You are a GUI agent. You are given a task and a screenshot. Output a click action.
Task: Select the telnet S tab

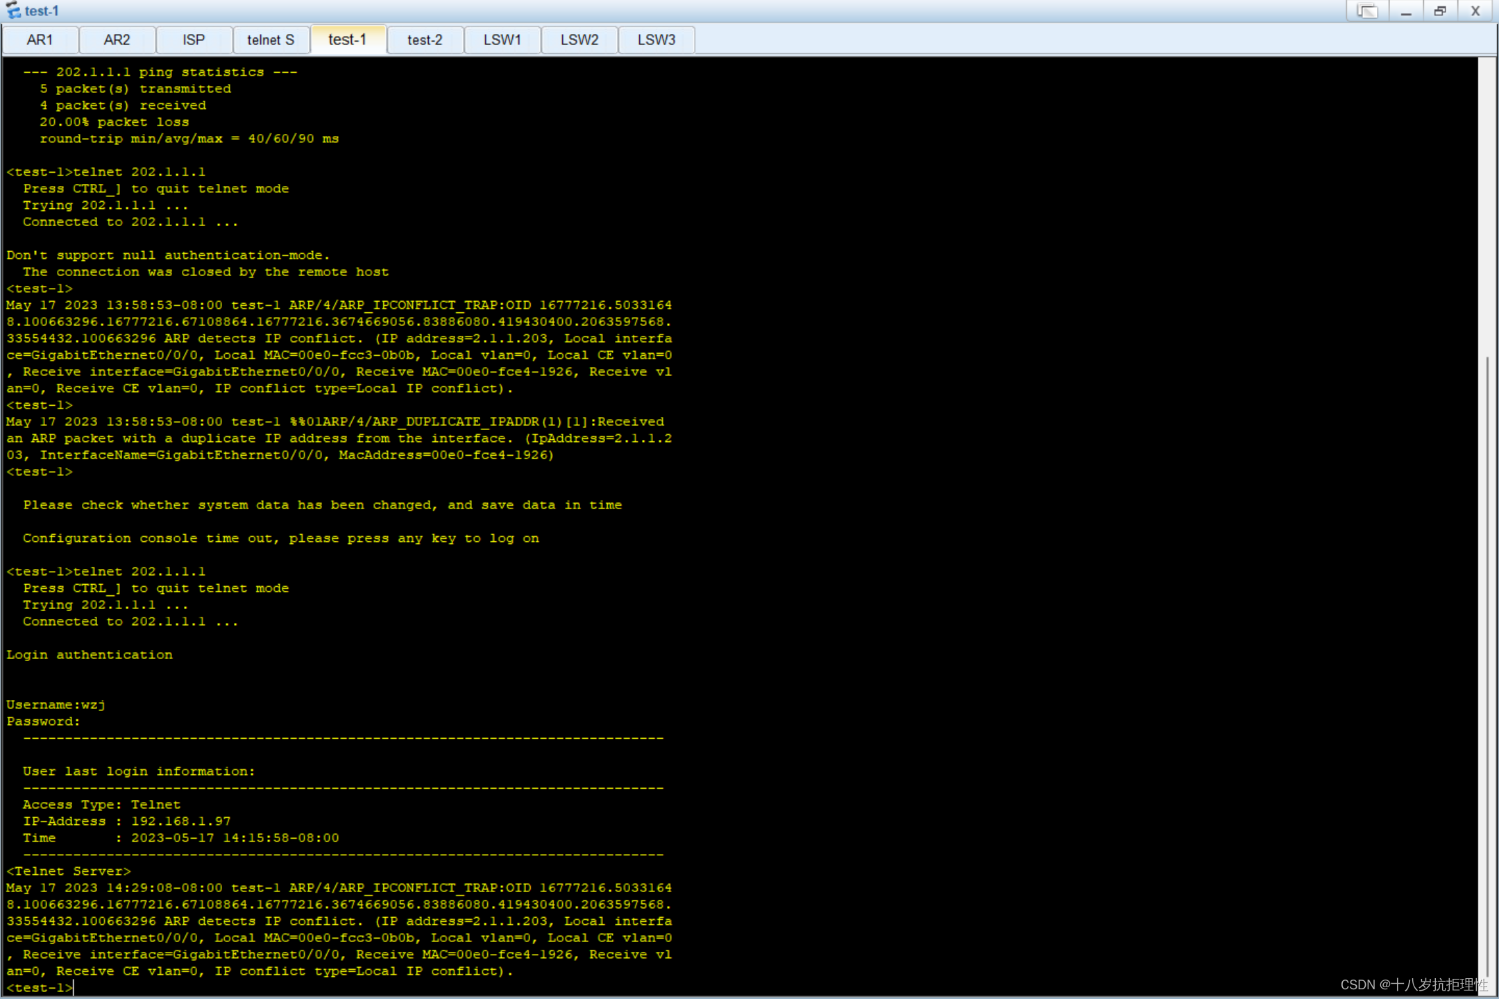coord(271,40)
